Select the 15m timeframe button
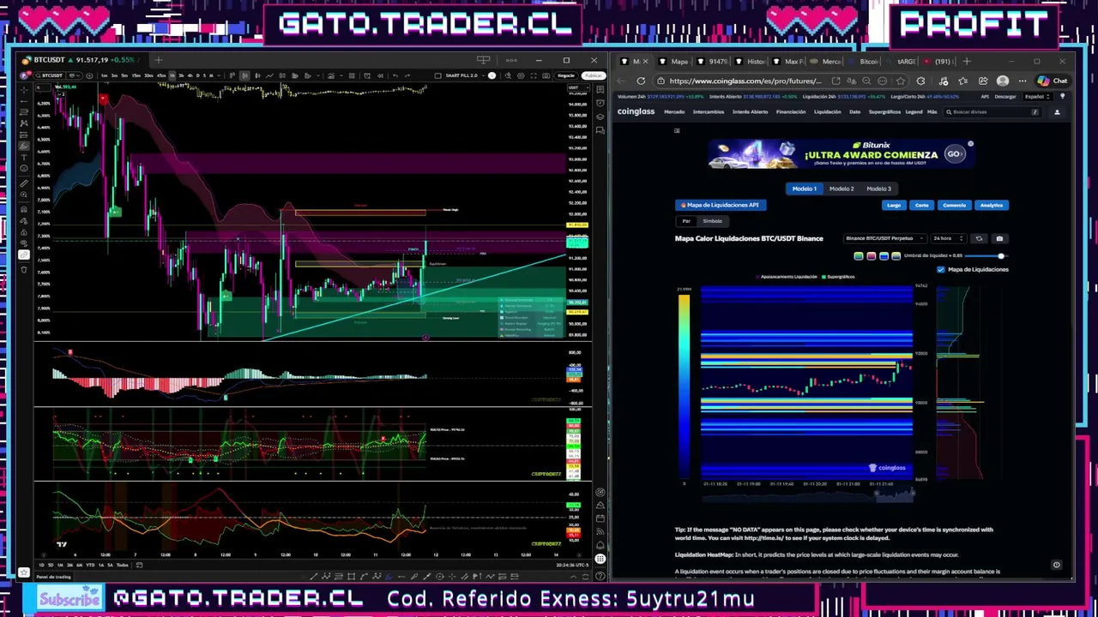This screenshot has width=1098, height=617. [x=136, y=75]
